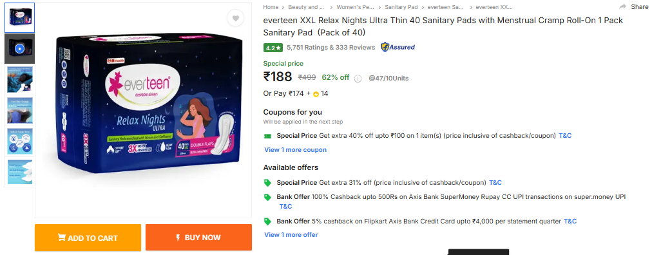This screenshot has width=652, height=255.
Task: Select the third product thumbnail image
Action: [x=19, y=80]
